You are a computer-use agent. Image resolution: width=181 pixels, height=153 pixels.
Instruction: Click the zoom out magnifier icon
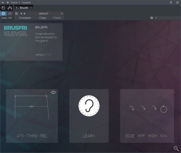[x=176, y=148]
